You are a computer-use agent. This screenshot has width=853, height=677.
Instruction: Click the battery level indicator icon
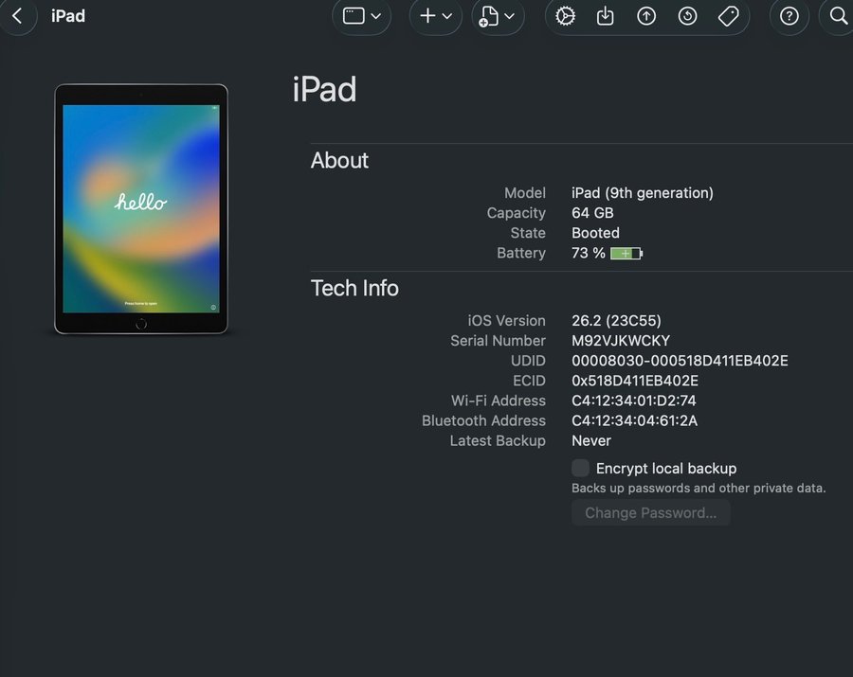(626, 254)
